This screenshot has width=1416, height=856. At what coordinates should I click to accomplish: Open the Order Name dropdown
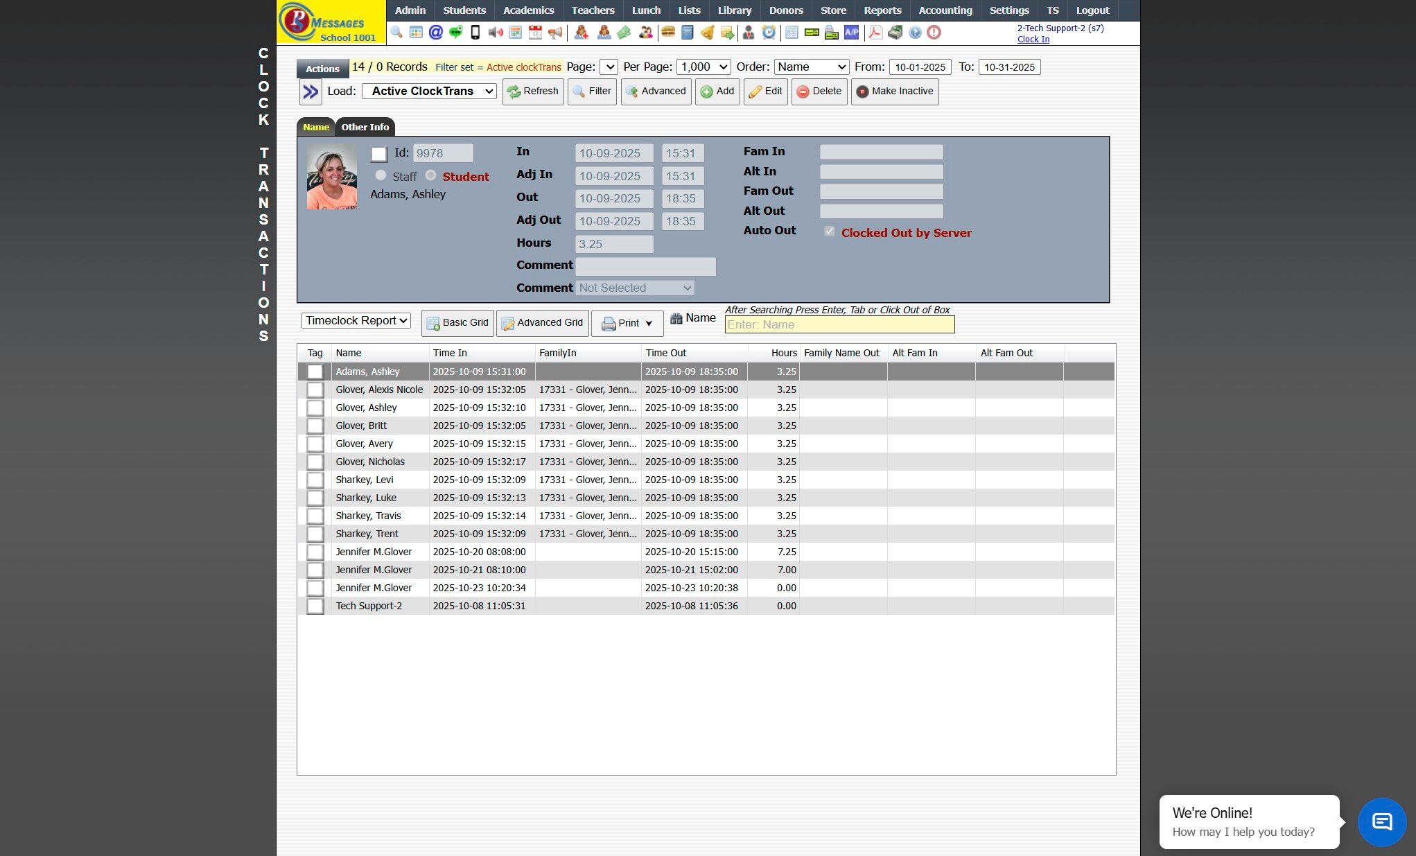click(811, 67)
